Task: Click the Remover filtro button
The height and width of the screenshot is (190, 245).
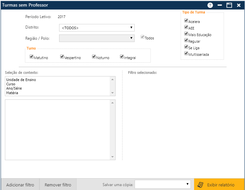Action: pos(58,185)
